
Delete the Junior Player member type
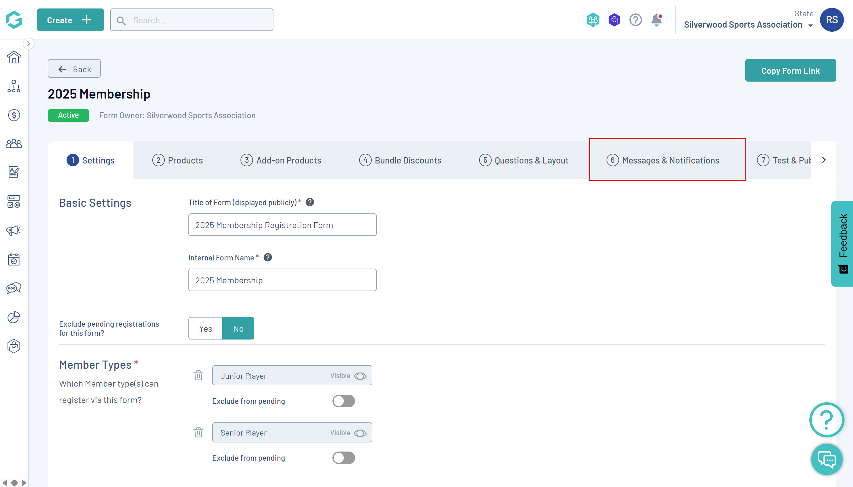point(198,375)
